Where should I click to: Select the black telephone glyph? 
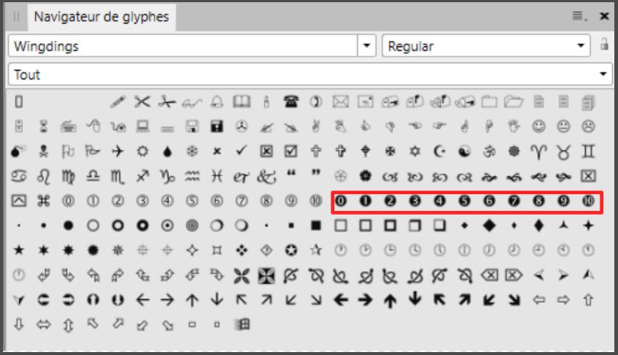tap(291, 102)
